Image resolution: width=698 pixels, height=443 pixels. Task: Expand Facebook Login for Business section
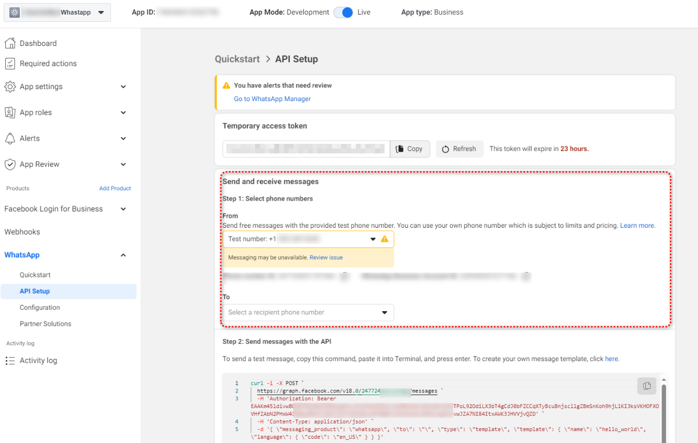point(123,209)
